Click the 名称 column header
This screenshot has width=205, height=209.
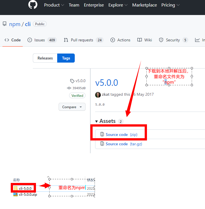pyautogui.click(x=16, y=180)
